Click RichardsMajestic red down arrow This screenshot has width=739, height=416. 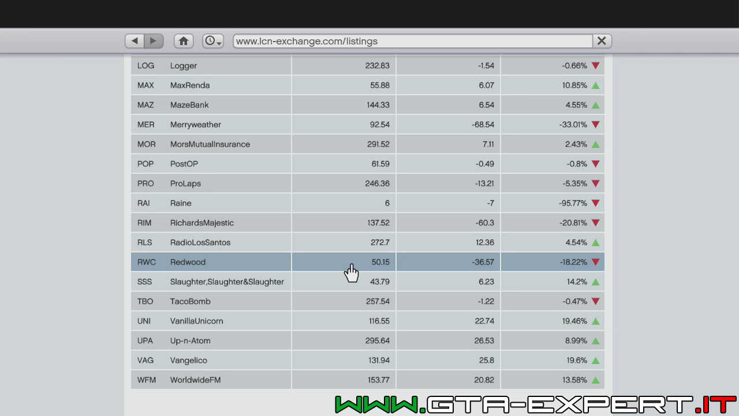[596, 223]
